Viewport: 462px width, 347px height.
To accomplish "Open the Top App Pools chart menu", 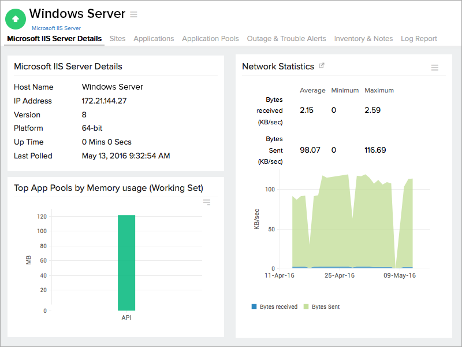I will pos(207,202).
